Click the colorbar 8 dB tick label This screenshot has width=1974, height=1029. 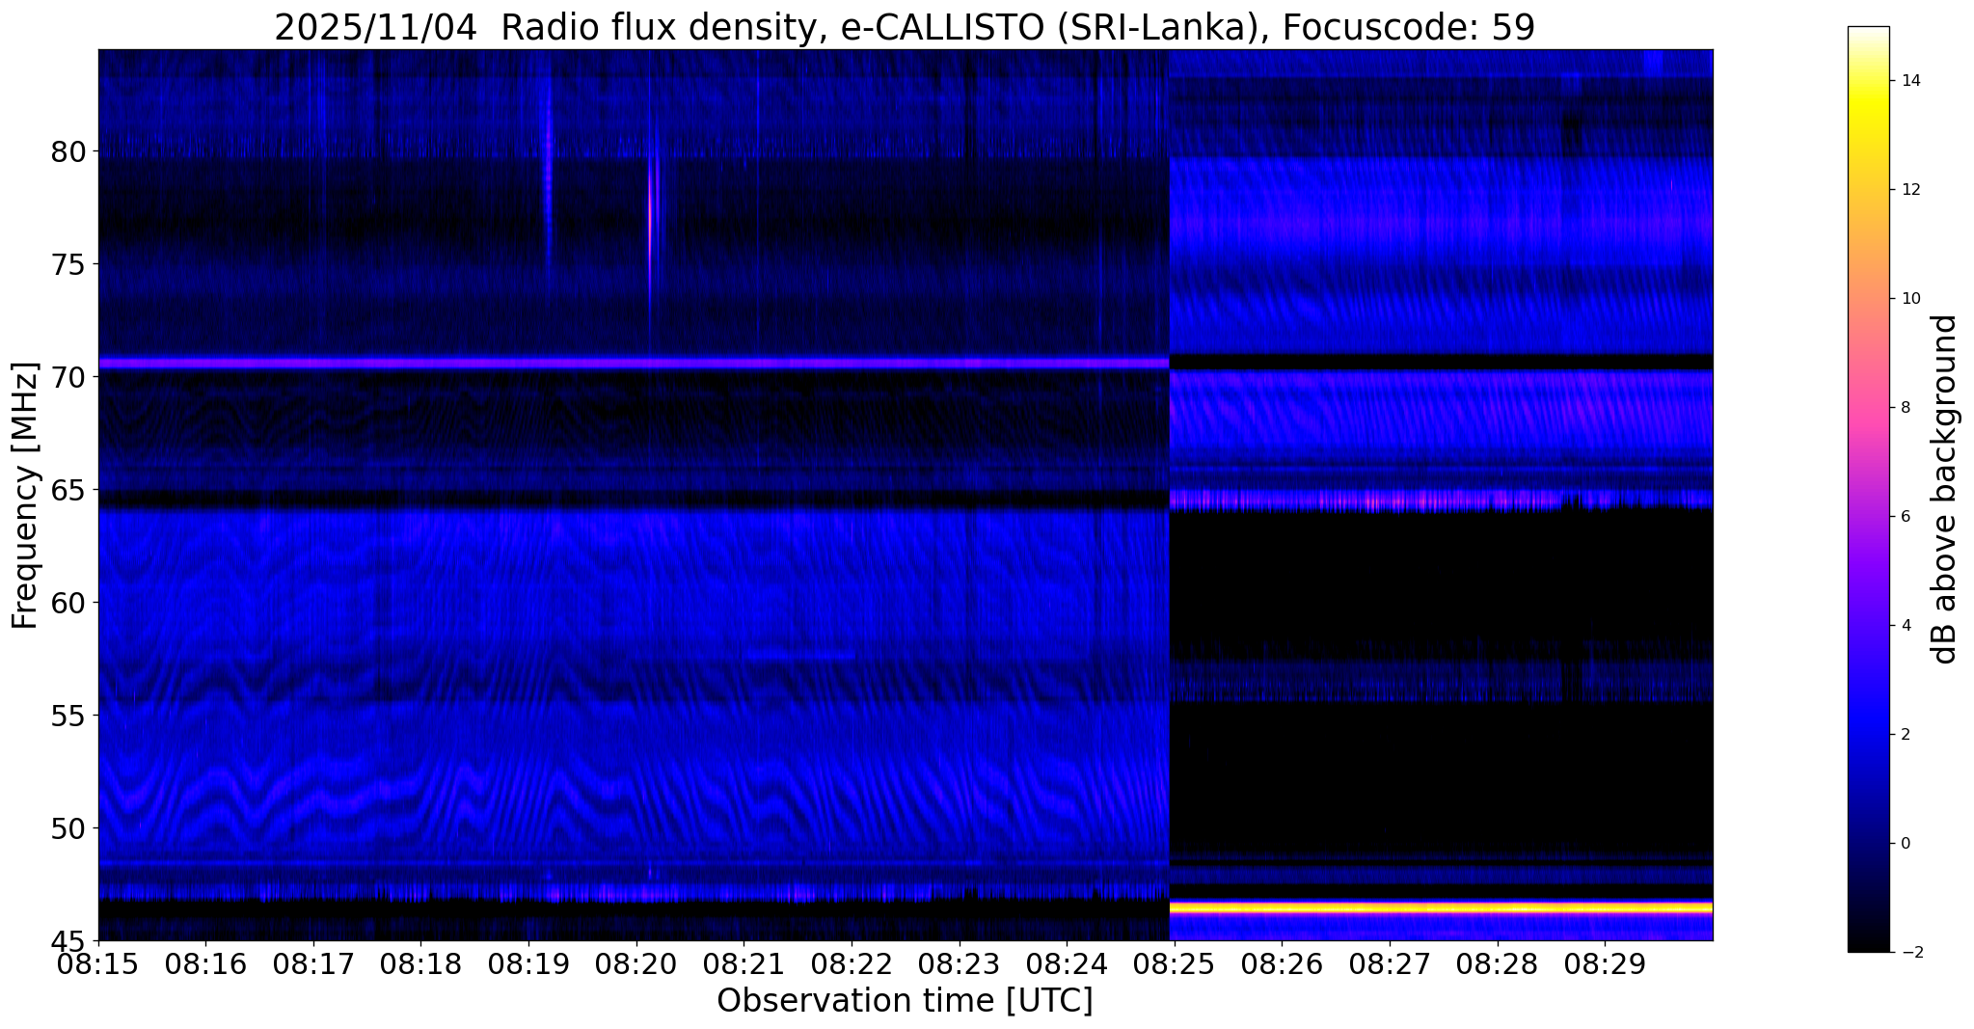tap(1904, 408)
